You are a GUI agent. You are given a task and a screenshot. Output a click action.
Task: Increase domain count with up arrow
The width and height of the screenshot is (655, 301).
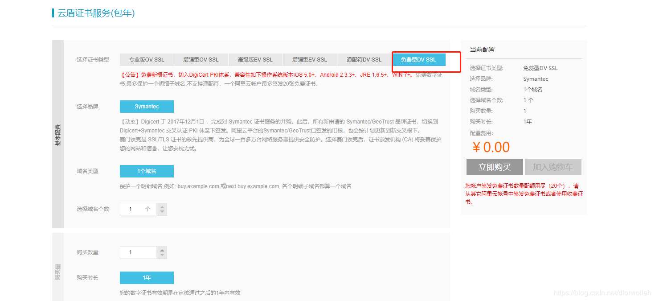click(162, 206)
